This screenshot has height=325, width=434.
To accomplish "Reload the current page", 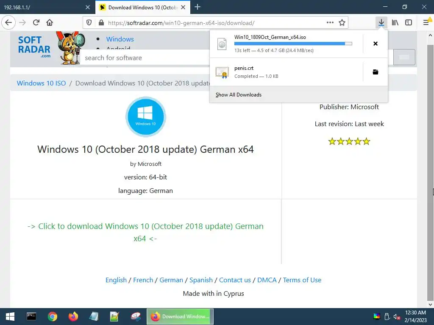I will [x=36, y=22].
